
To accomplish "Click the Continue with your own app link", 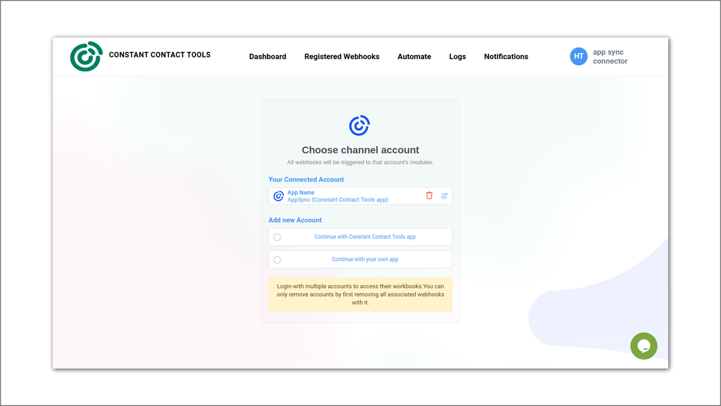I will [365, 259].
